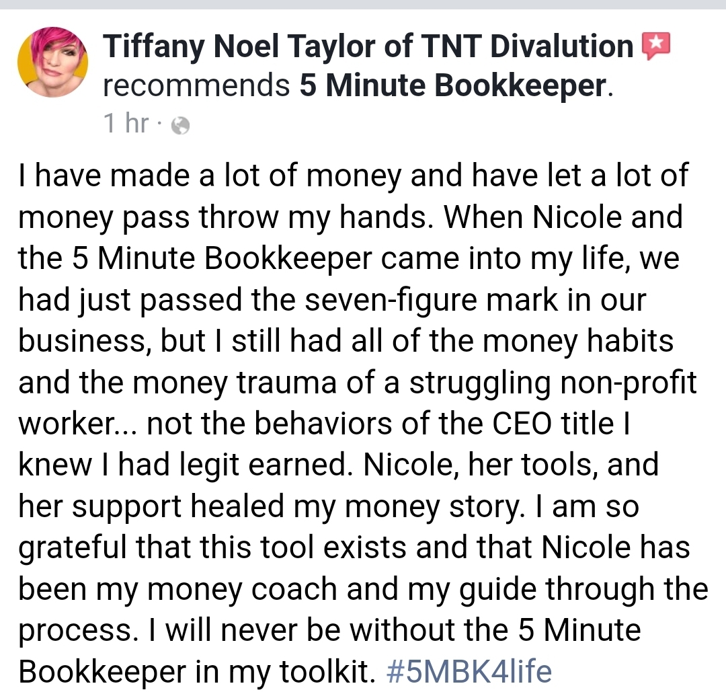Image resolution: width=726 pixels, height=692 pixels.
Task: Click the phrase 'struggling non-profit' in the text
Action: tap(553, 383)
